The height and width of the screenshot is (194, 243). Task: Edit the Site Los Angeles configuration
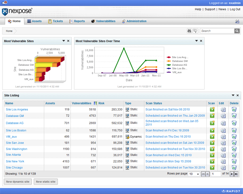coord(223,110)
